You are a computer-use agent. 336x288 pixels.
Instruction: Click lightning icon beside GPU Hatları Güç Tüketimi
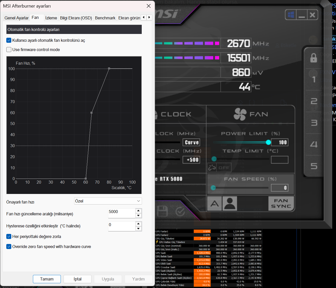point(157,242)
